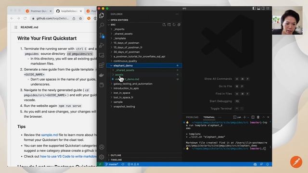This screenshot has height=173, width=308.
Task: Open the Search view in activity bar
Action: pyautogui.click(x=102, y=25)
